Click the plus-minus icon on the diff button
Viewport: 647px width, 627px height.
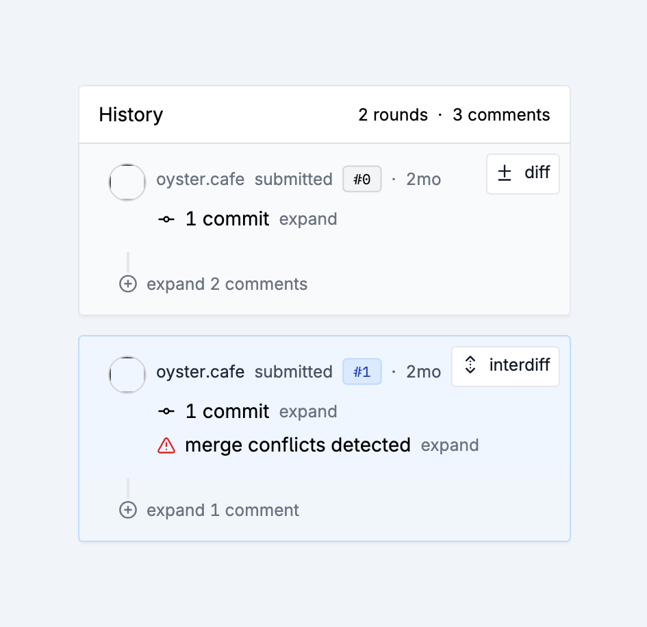[503, 173]
